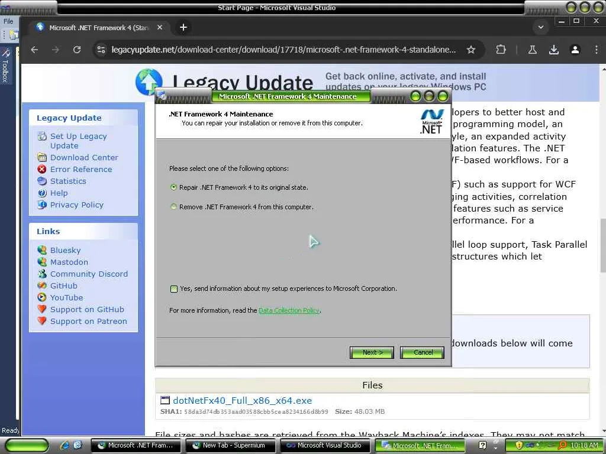Image resolution: width=606 pixels, height=454 pixels.
Task: Open browser extensions puzzle icon
Action: 501,50
